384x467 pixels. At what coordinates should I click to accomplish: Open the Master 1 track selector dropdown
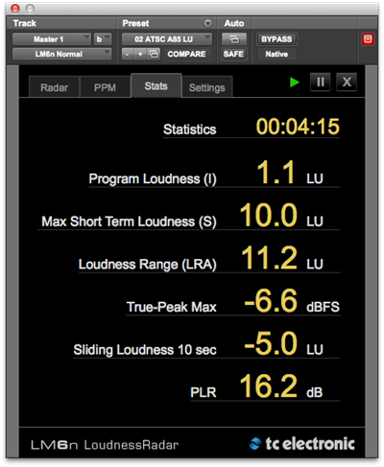point(52,39)
